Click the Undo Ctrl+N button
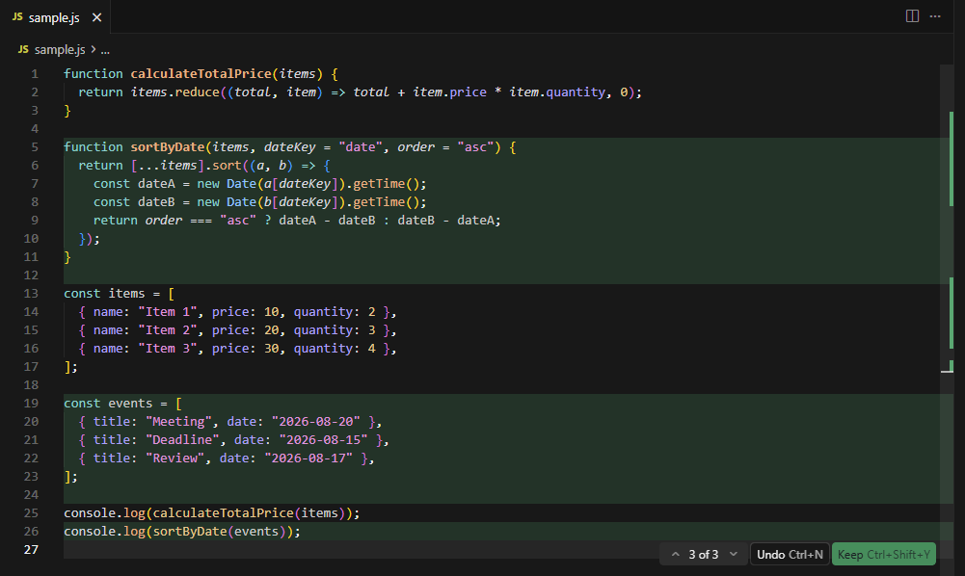This screenshot has width=965, height=576. (x=790, y=554)
